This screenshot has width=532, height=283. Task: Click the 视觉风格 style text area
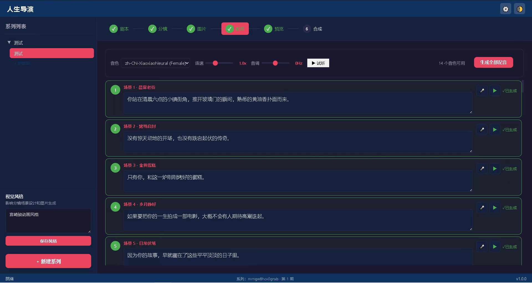click(x=48, y=221)
